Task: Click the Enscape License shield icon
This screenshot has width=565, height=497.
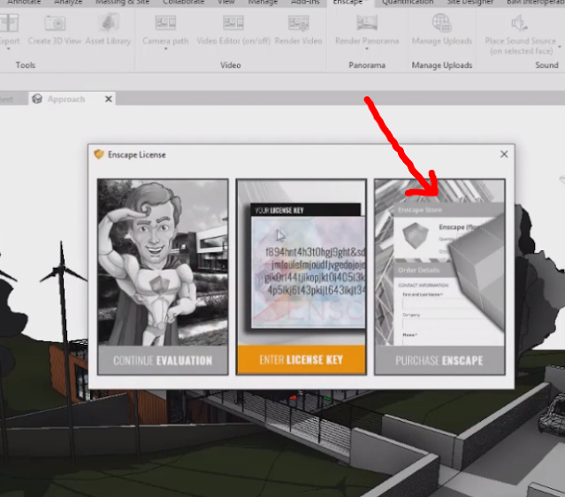Action: 99,154
